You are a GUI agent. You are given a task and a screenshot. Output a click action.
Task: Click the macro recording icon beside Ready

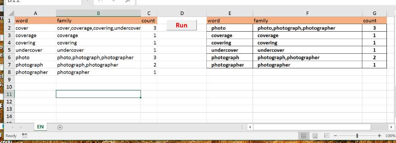coord(25,135)
